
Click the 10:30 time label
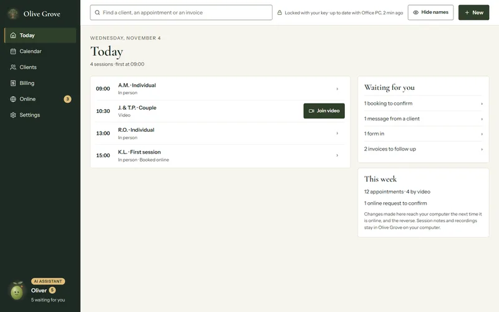pos(103,111)
